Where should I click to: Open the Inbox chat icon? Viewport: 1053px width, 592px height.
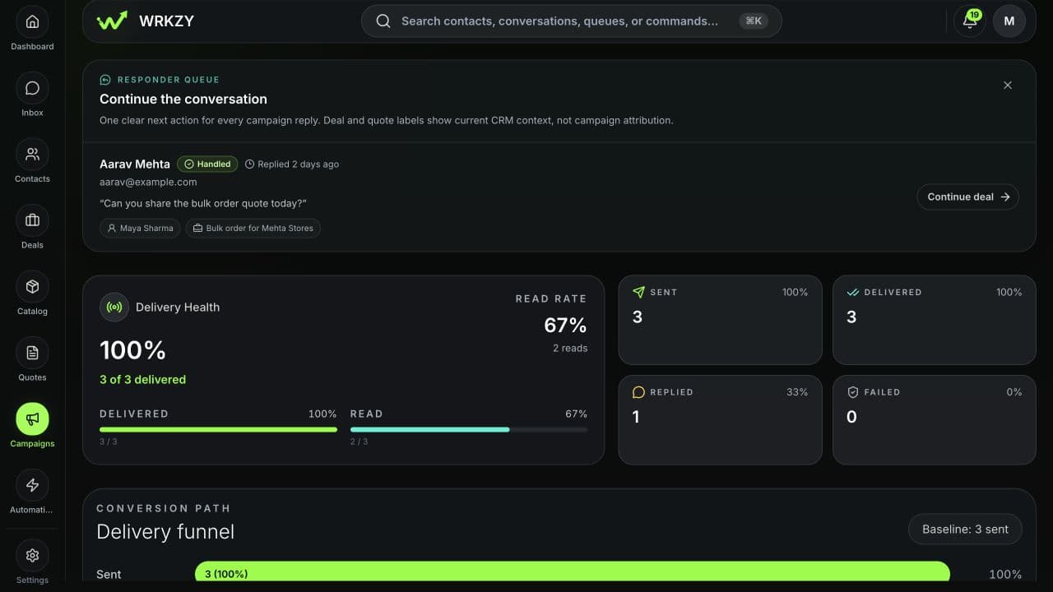pos(32,88)
